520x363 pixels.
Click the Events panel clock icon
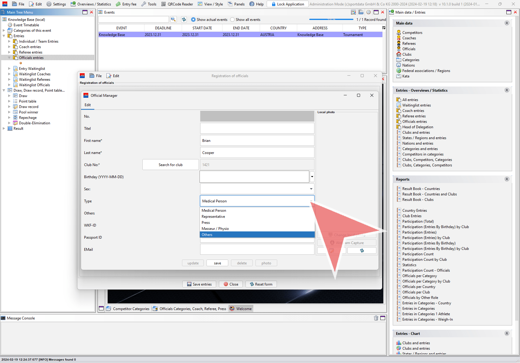369,12
